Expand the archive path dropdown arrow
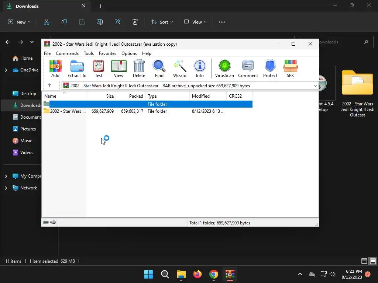Viewport: 378px width, 283px height. click(315, 85)
